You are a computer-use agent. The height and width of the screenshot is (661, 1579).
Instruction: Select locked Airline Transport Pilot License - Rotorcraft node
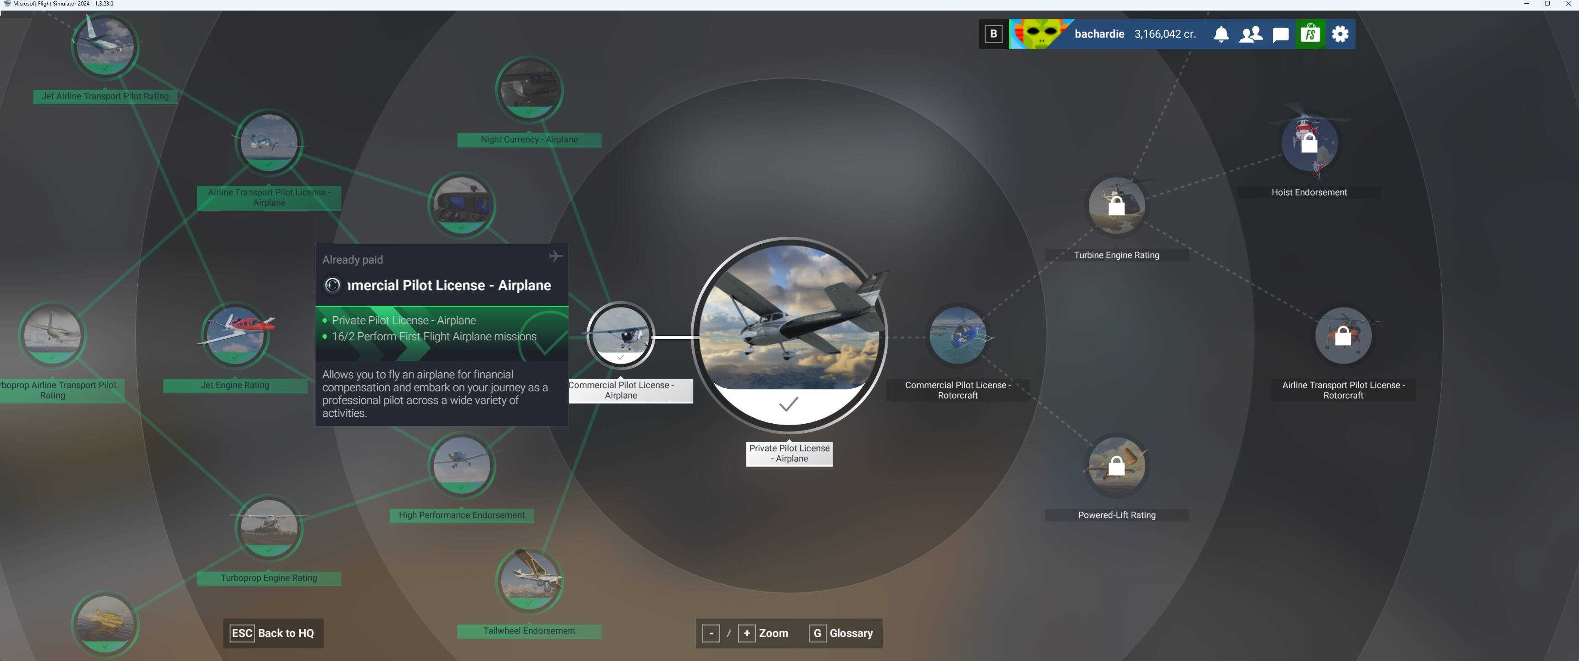pyautogui.click(x=1343, y=336)
